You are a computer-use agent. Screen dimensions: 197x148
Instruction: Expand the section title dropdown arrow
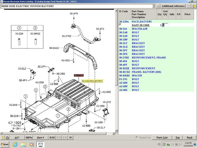[x=154, y=6]
